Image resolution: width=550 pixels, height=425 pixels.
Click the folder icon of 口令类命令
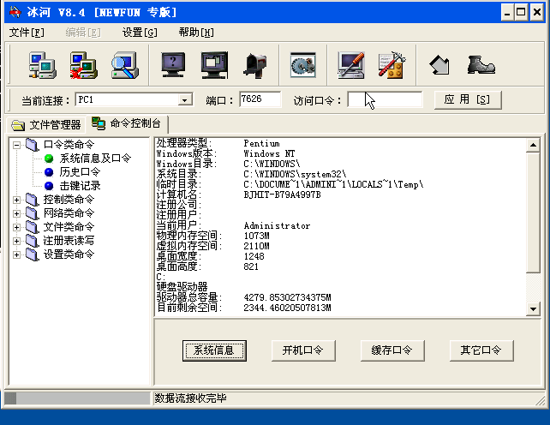click(32, 145)
